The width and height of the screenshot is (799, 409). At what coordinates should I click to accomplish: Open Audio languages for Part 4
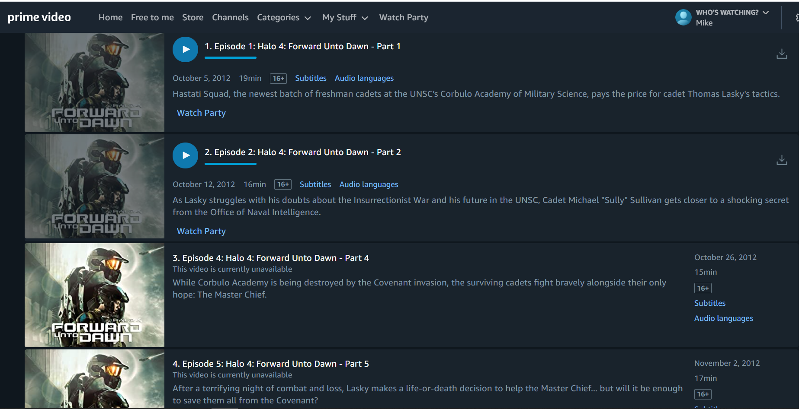[x=723, y=318]
